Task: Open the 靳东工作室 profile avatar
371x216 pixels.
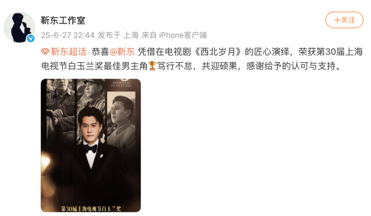Action: 20,27
